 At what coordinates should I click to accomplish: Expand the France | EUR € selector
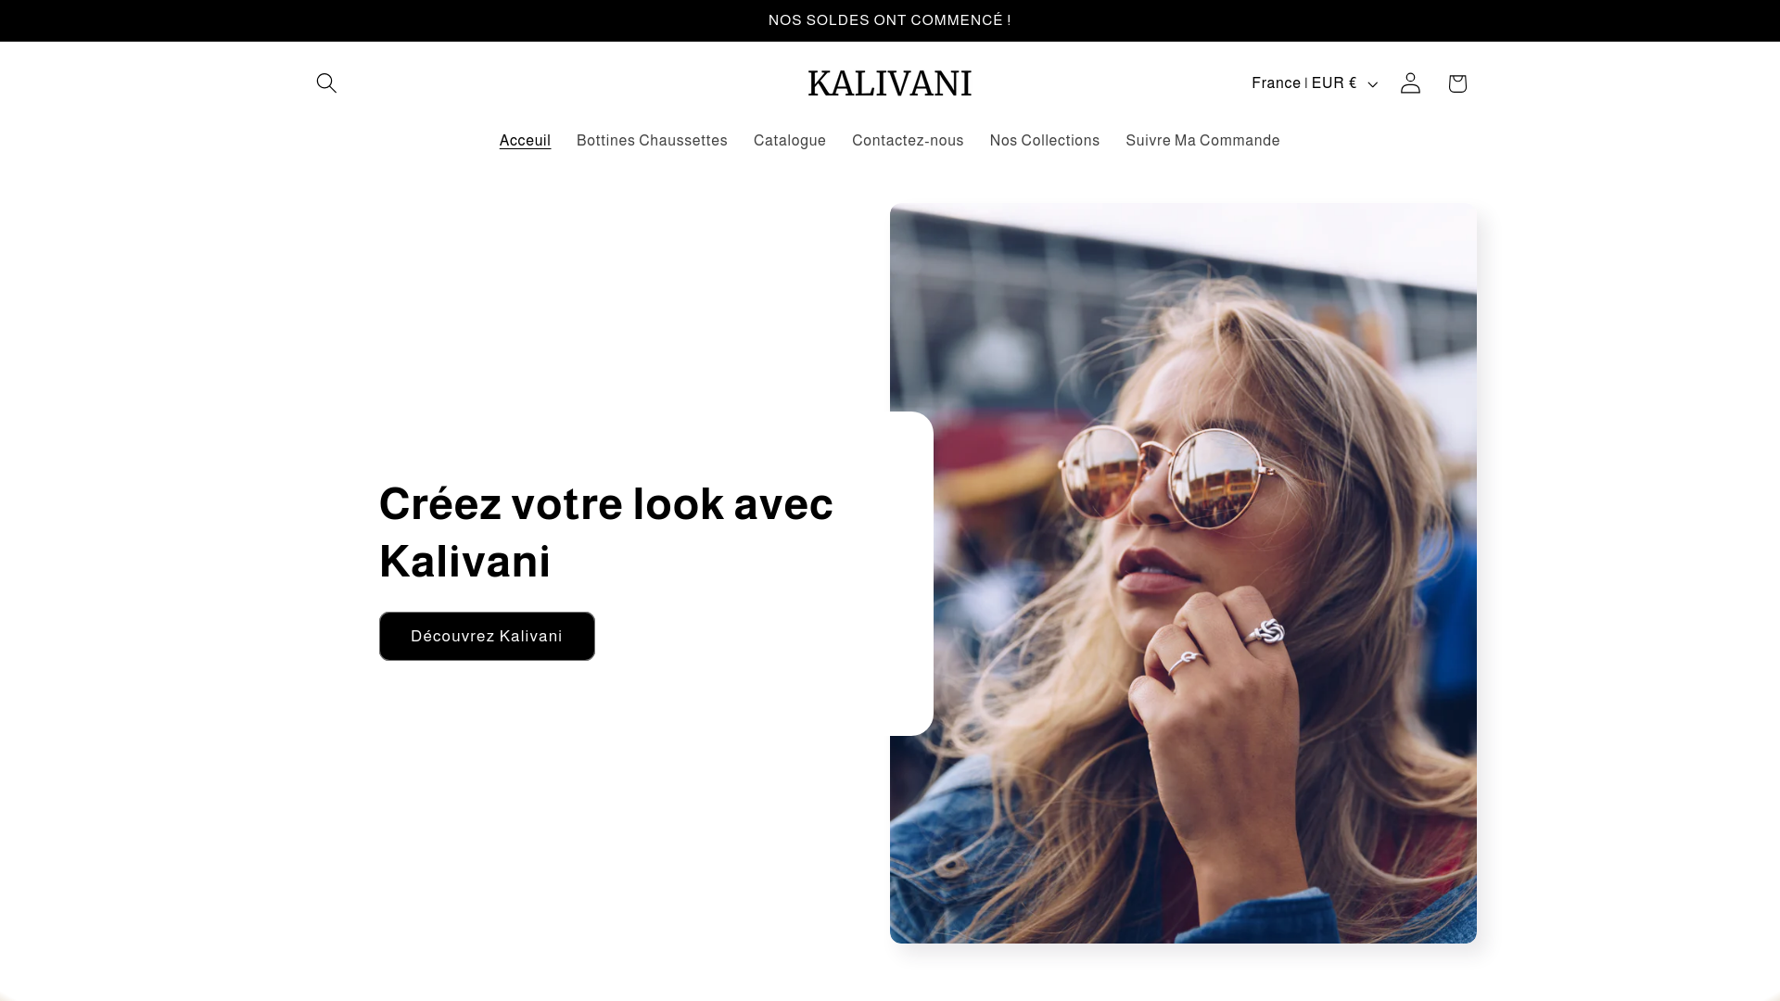1315,83
